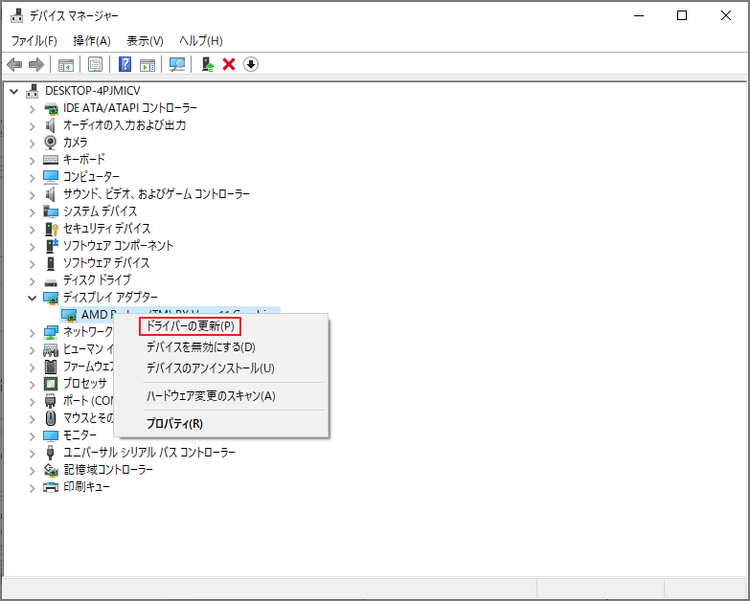Click the down-arrow Disable device icon
750x601 pixels.
(251, 64)
